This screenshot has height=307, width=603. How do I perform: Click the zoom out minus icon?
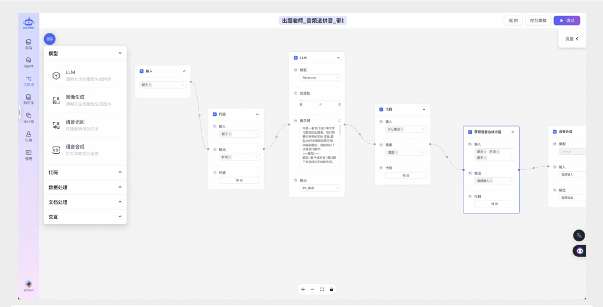(313, 289)
